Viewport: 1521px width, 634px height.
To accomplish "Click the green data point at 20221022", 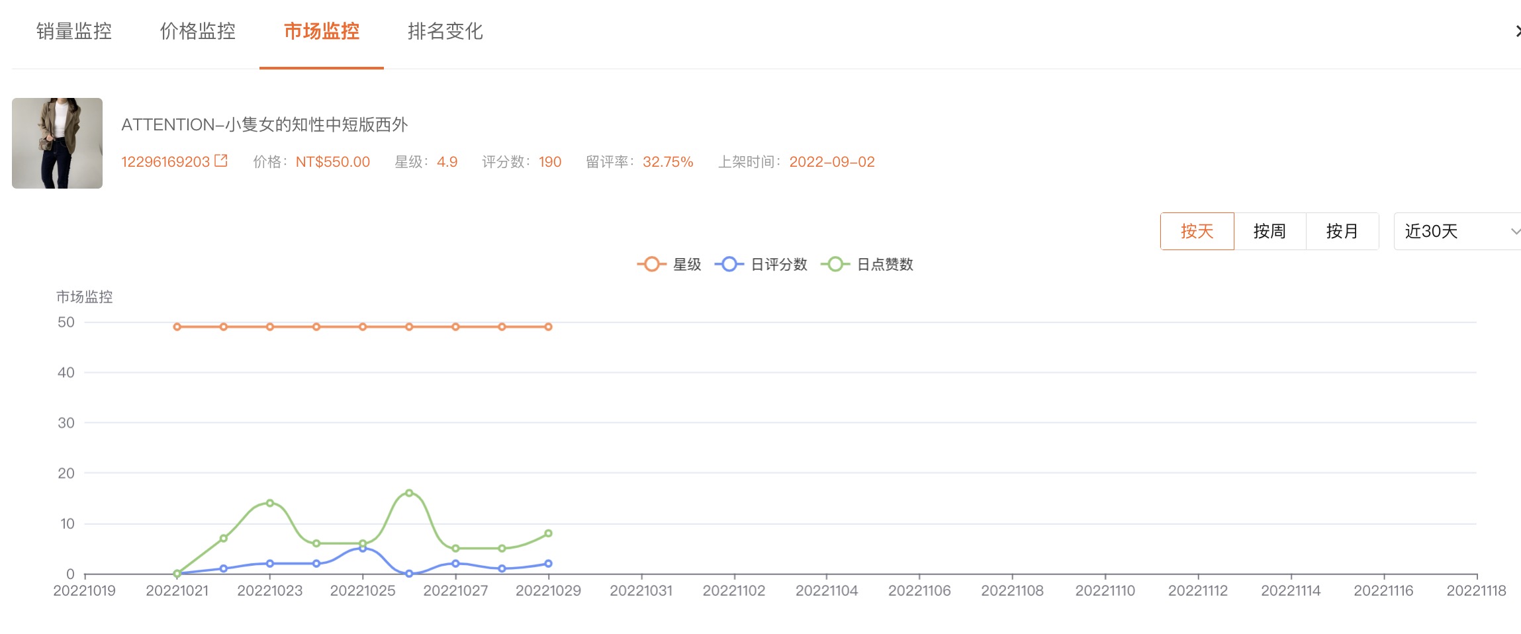I will [224, 538].
